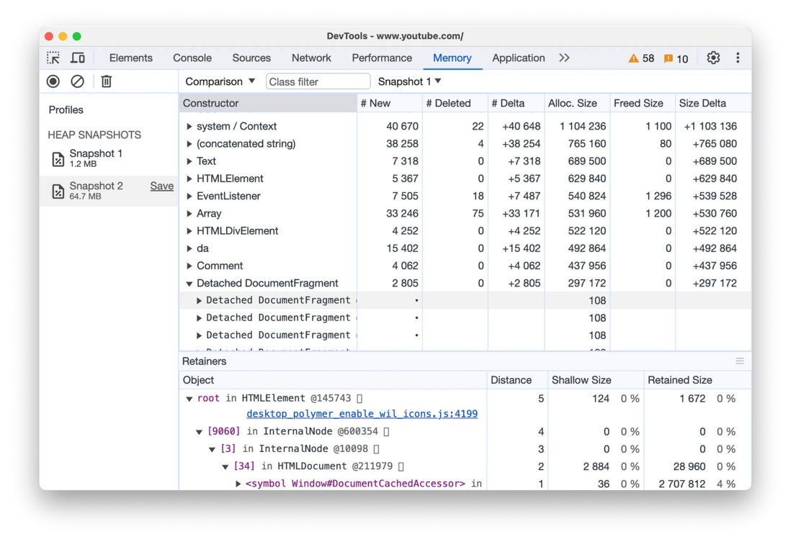Click the clear all profiles icon
This screenshot has width=791, height=542.
tap(77, 81)
